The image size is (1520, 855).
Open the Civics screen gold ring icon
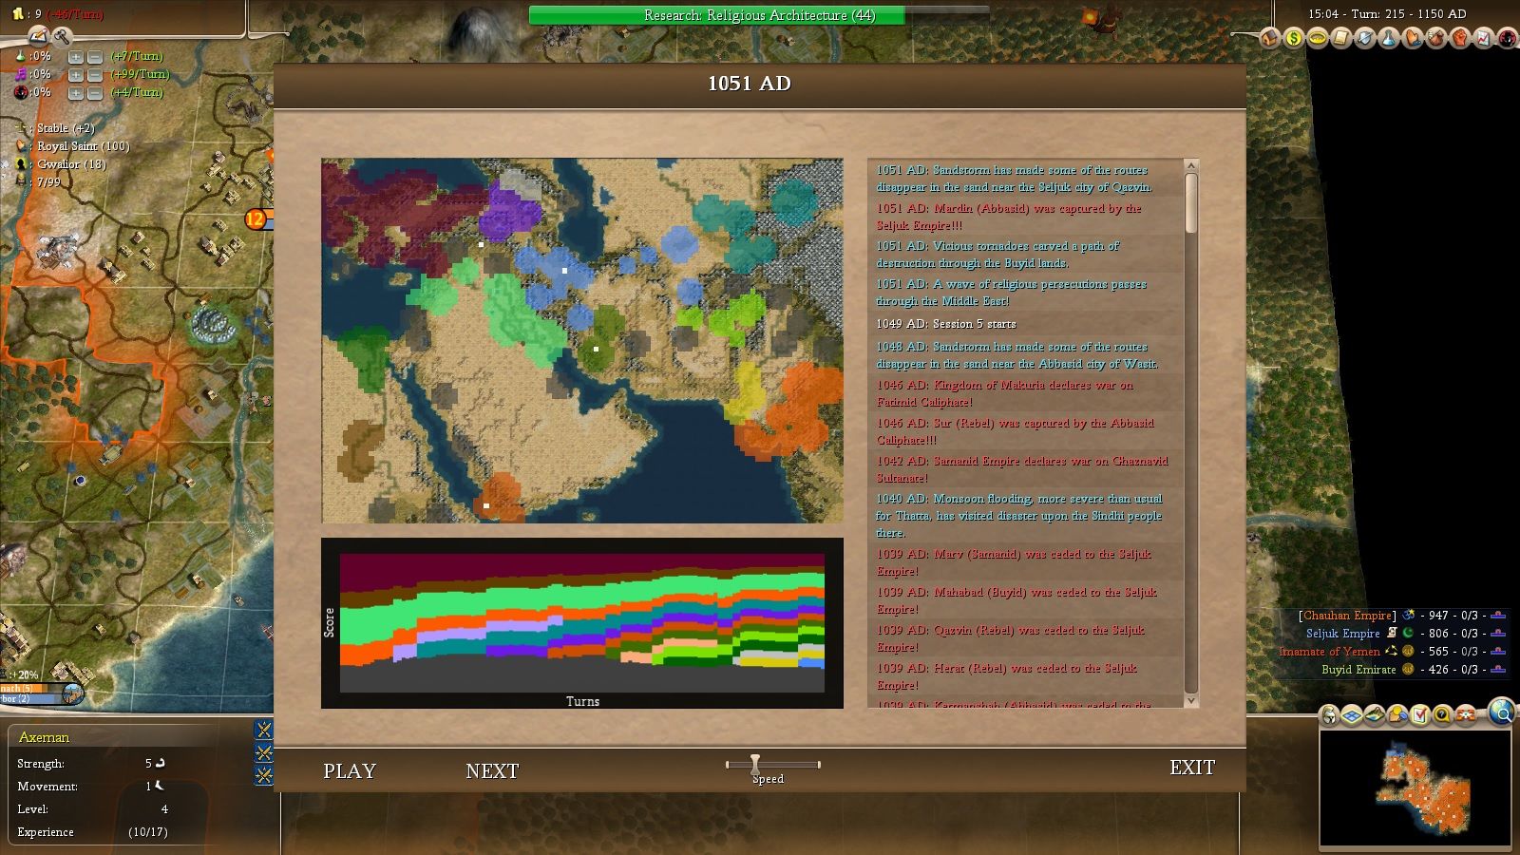[x=1318, y=38]
